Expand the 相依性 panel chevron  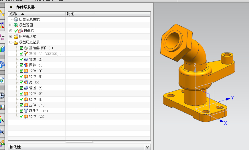click(147, 147)
